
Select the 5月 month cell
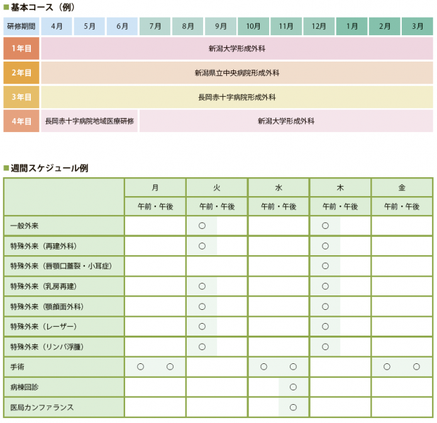click(x=89, y=26)
